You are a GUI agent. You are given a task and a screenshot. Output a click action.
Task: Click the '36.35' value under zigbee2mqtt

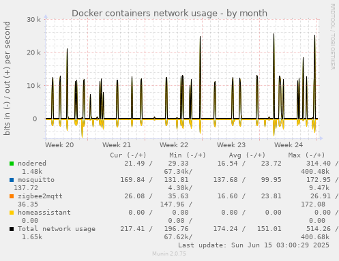pos(28,204)
